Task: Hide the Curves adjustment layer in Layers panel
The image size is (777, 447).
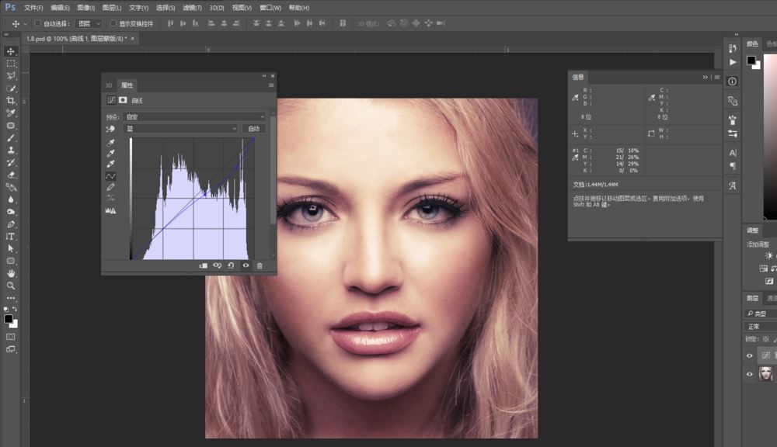Action: [749, 355]
